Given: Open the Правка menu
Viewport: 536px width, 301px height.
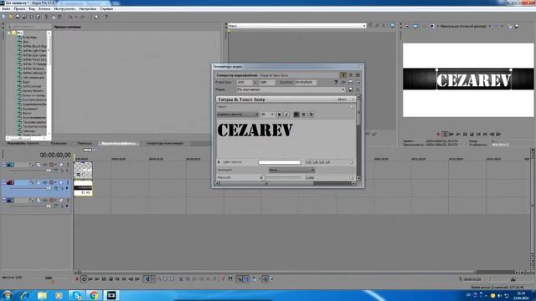Looking at the screenshot, I should (19, 9).
